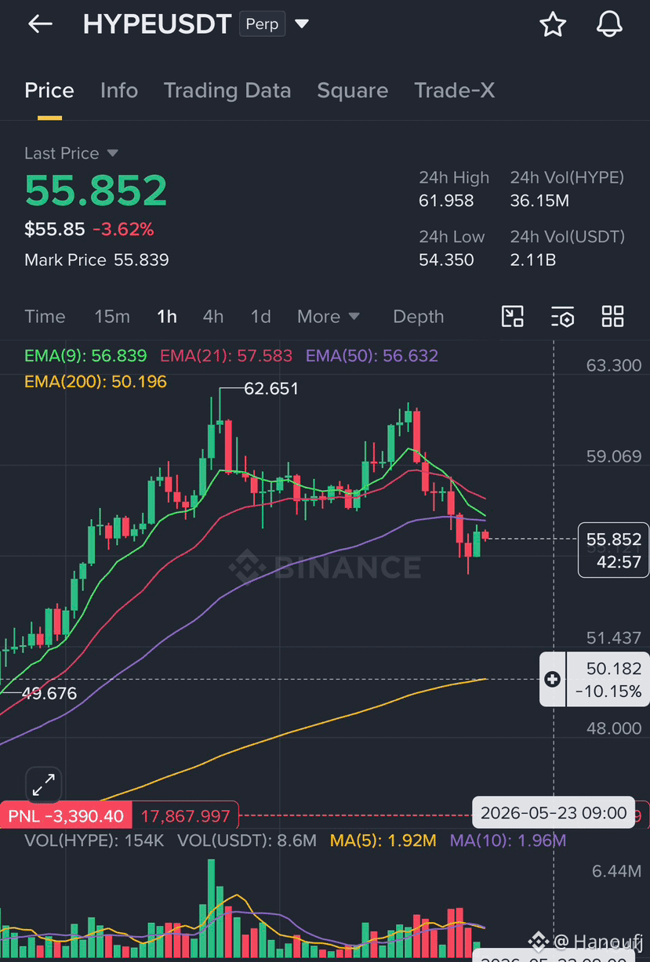Viewport: 650px width, 962px height.
Task: Click the 62.651 chart high marker
Action: [x=271, y=388]
